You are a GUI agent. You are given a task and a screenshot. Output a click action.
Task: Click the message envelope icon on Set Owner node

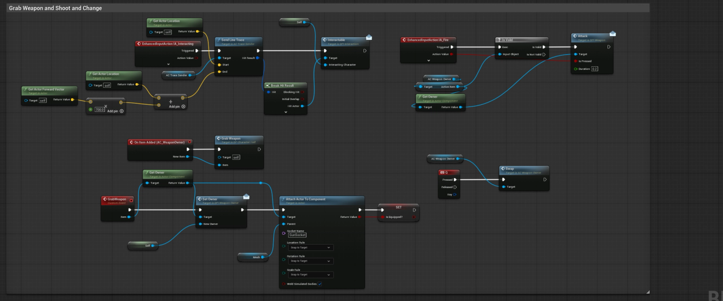pos(246,196)
